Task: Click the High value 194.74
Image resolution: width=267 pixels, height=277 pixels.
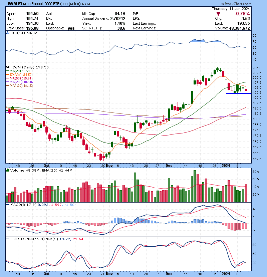Action: coord(32,19)
